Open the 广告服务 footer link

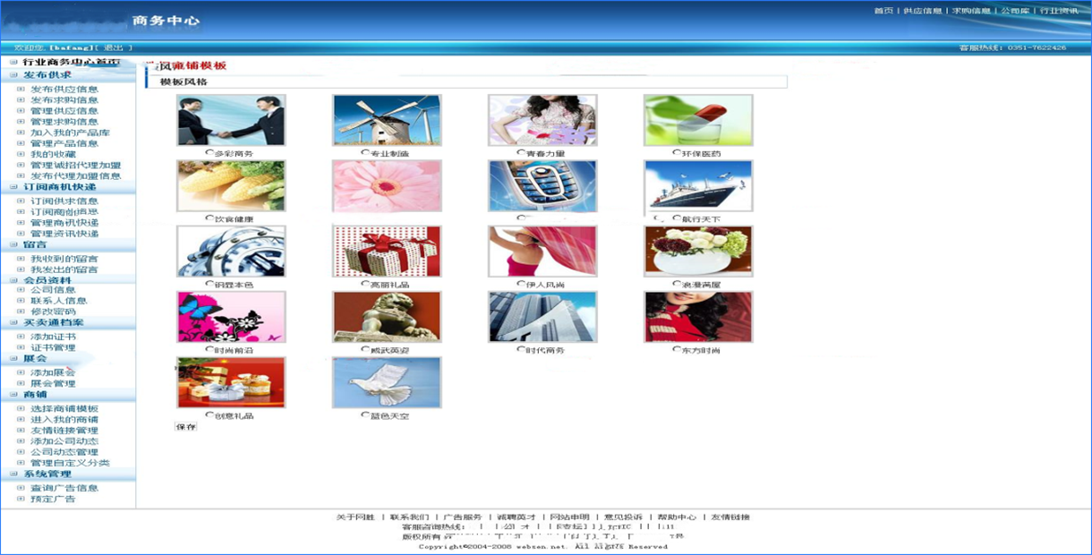[463, 517]
